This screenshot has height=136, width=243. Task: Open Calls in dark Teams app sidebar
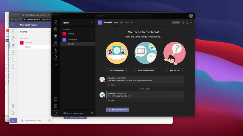coord(56,51)
